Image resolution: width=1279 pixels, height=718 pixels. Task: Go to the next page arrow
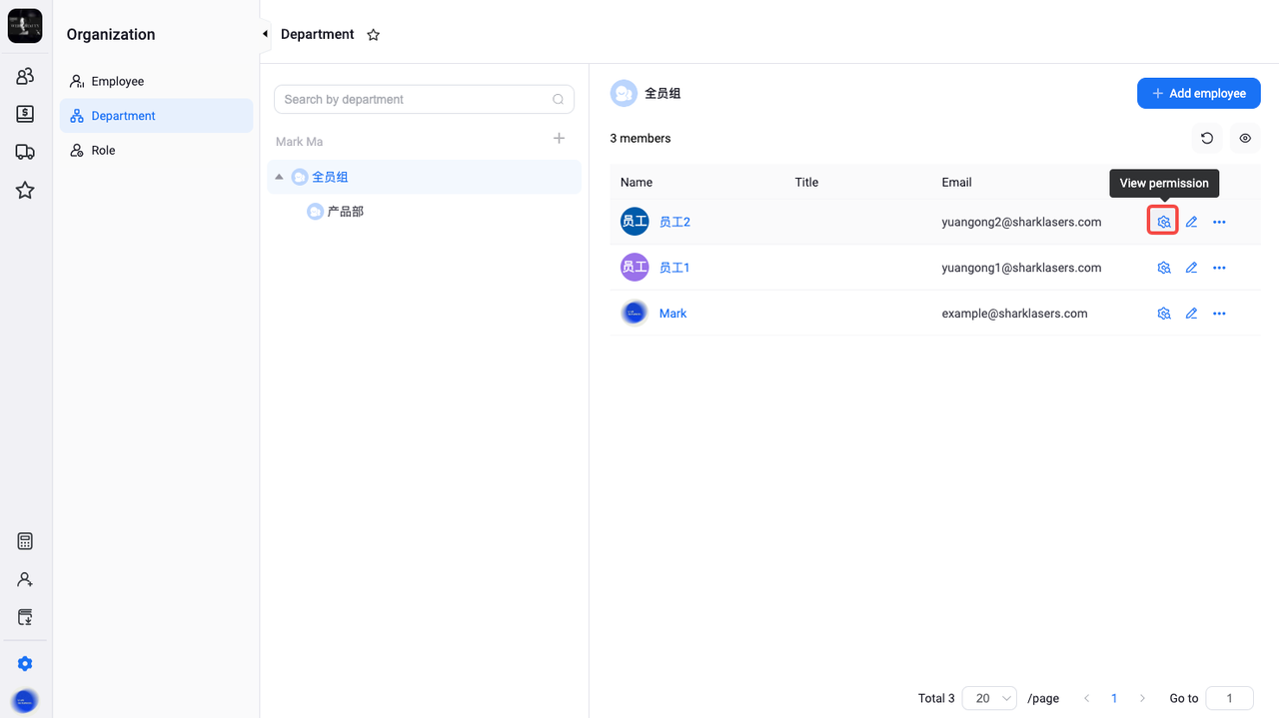(1142, 699)
